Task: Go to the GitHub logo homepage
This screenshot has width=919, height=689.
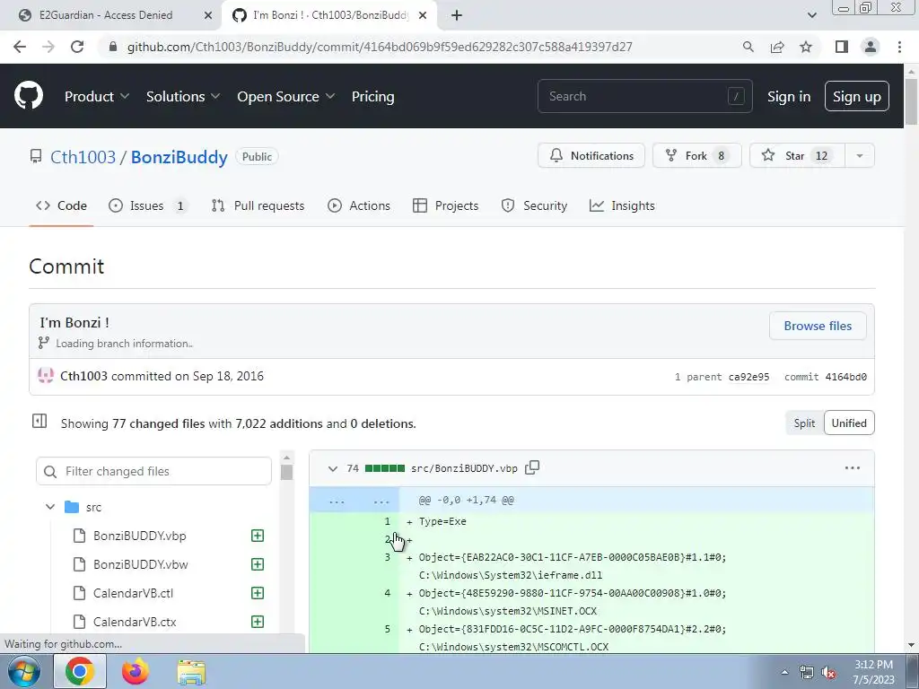Action: (28, 96)
